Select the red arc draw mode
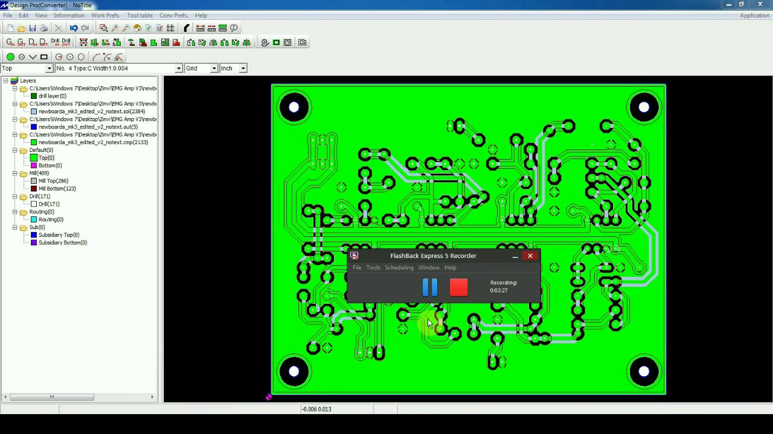Image resolution: width=773 pixels, height=434 pixels. pos(96,57)
